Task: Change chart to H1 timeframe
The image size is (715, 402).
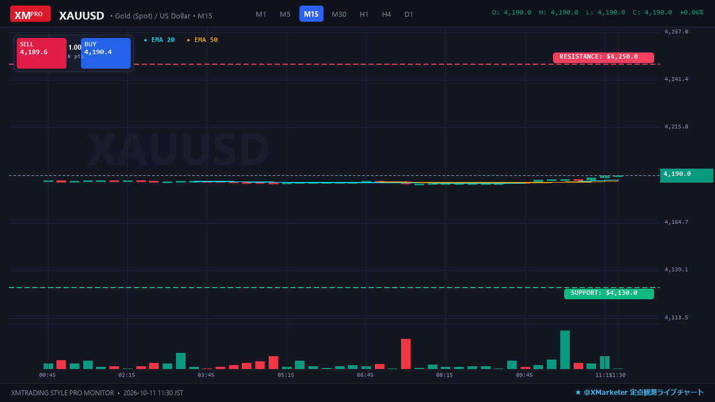Action: (x=364, y=14)
